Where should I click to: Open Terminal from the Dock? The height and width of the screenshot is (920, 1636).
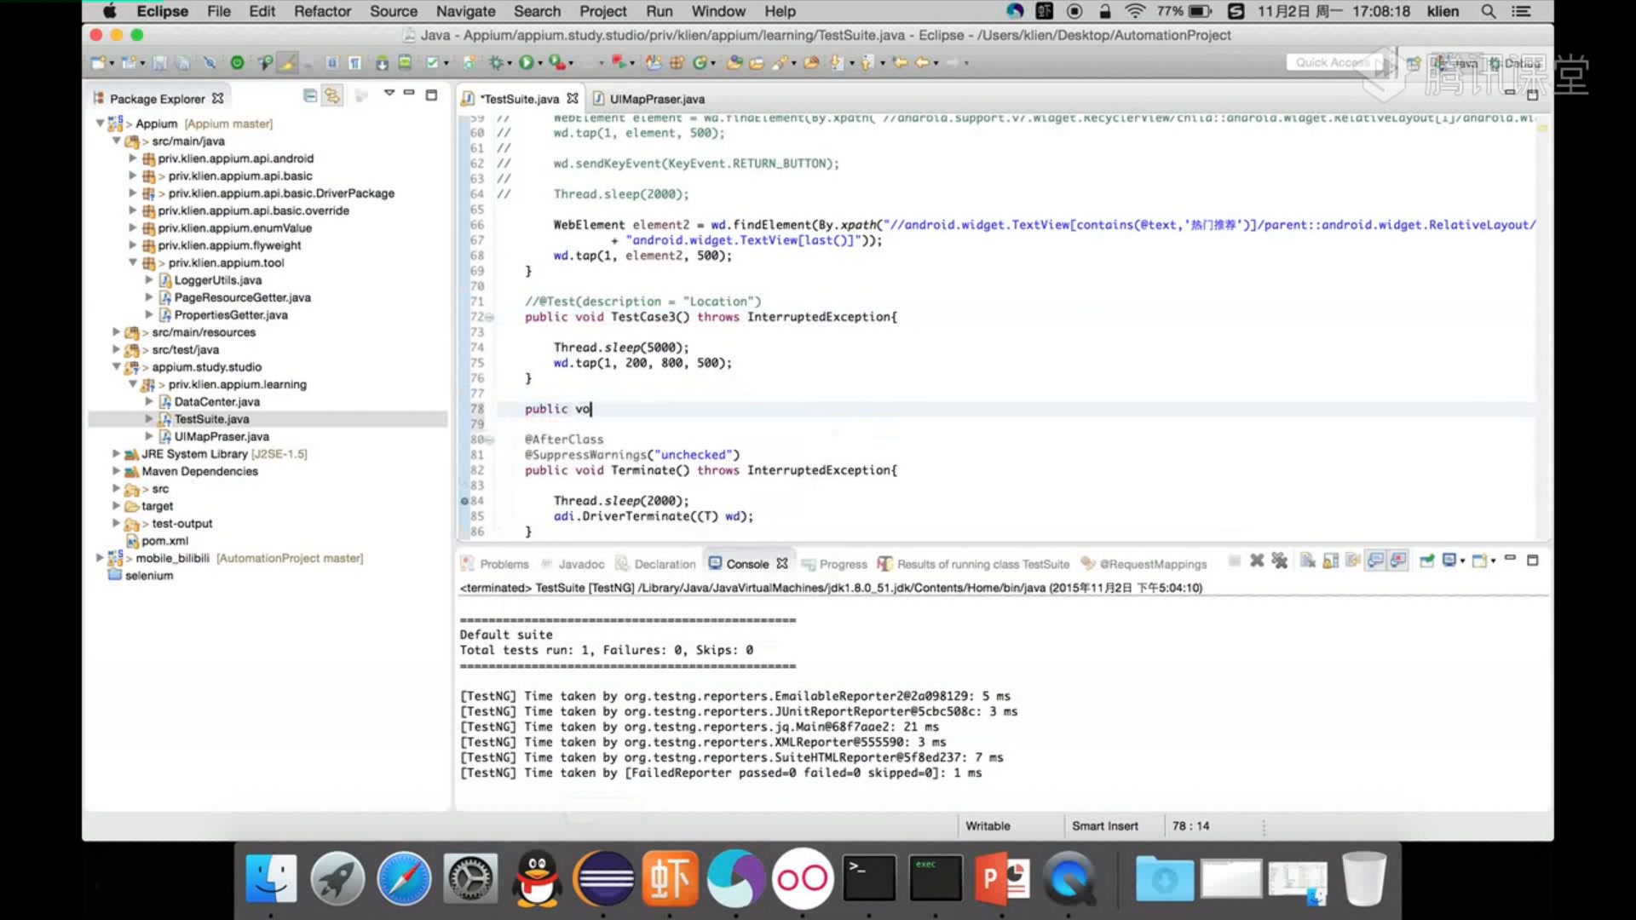pyautogui.click(x=868, y=878)
